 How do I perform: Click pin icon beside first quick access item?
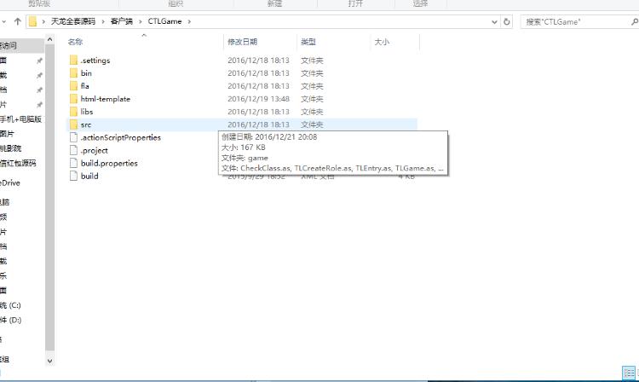[x=39, y=61]
